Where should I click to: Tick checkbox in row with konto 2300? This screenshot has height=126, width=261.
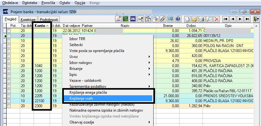tap(9, 106)
